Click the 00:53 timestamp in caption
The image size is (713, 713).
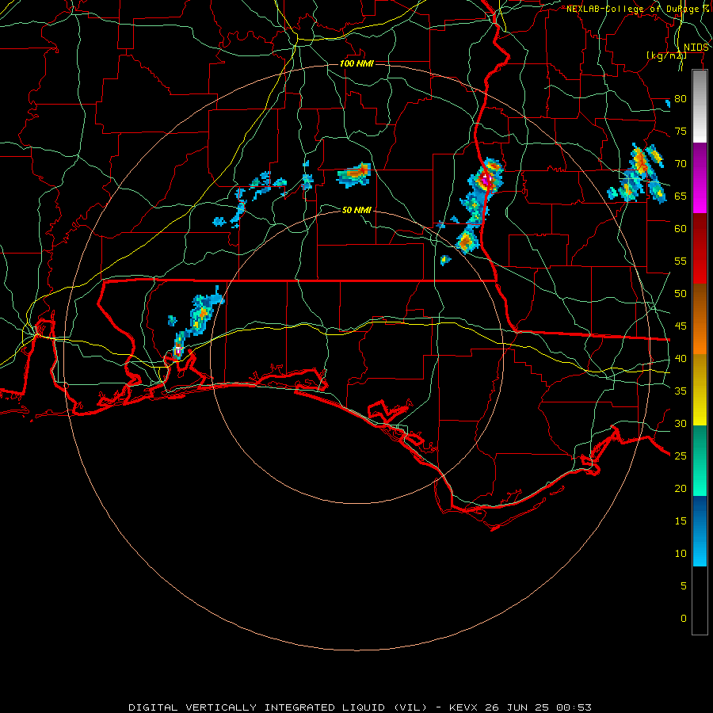[574, 707]
